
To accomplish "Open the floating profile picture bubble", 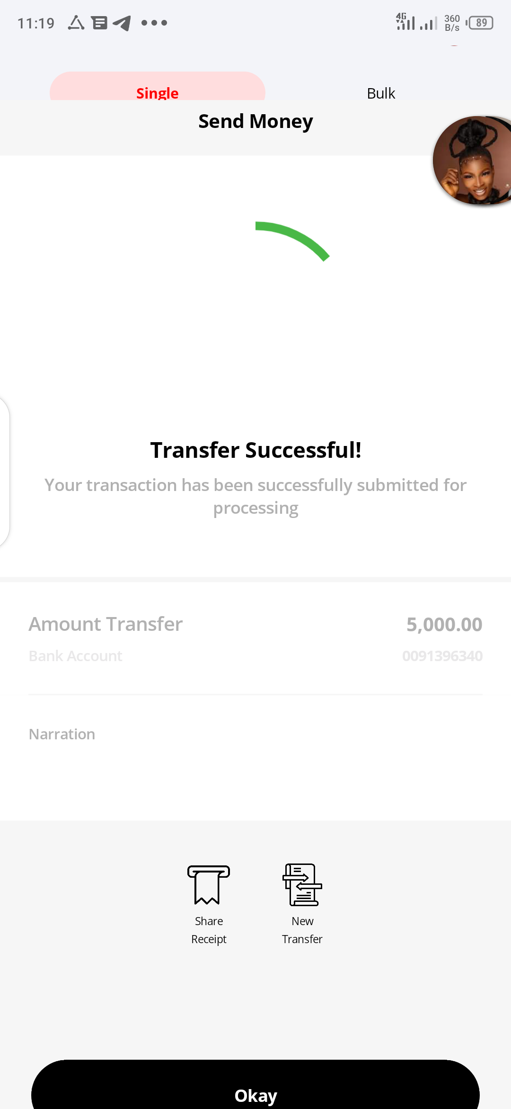I will click(472, 161).
